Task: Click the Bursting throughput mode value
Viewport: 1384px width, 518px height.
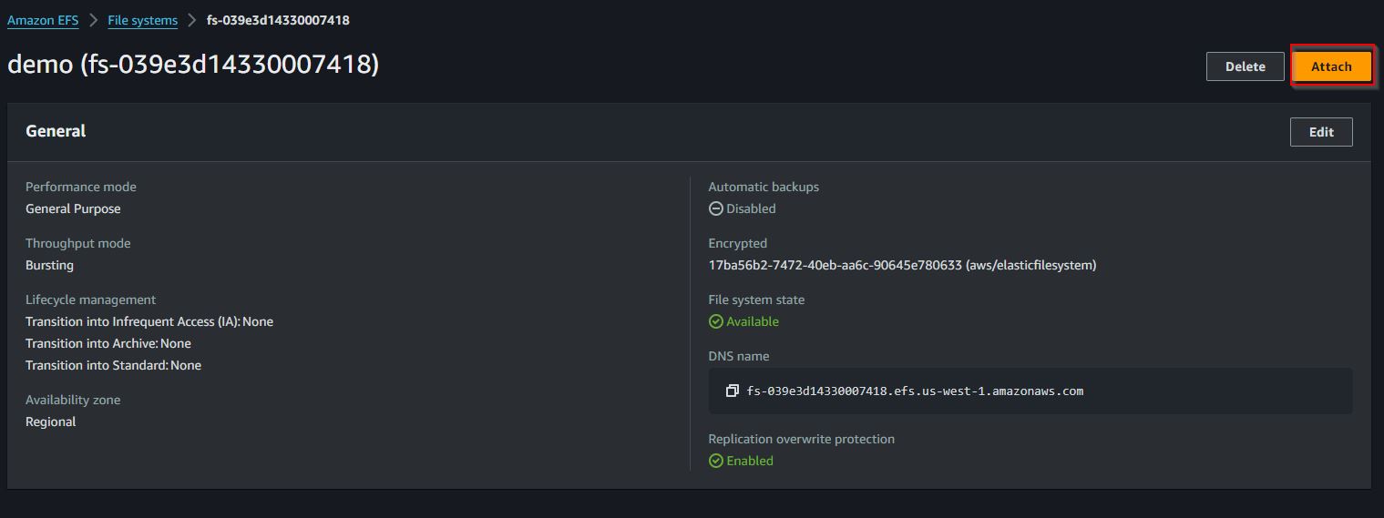Action: point(49,266)
